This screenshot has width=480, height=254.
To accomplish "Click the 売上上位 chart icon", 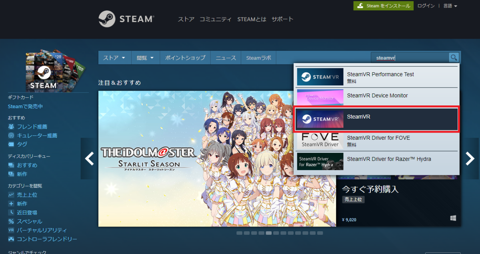I will (11, 195).
